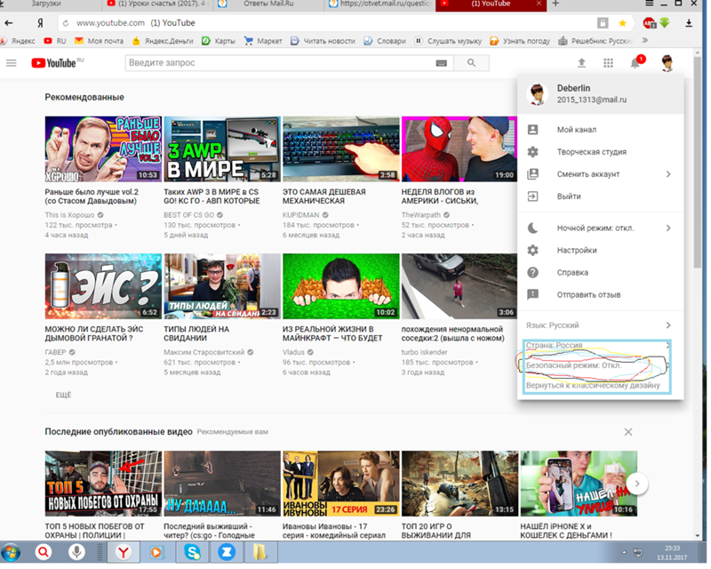Switch to 'Уроки счастья (2017)' tab
The image size is (711, 569).
pos(157,4)
